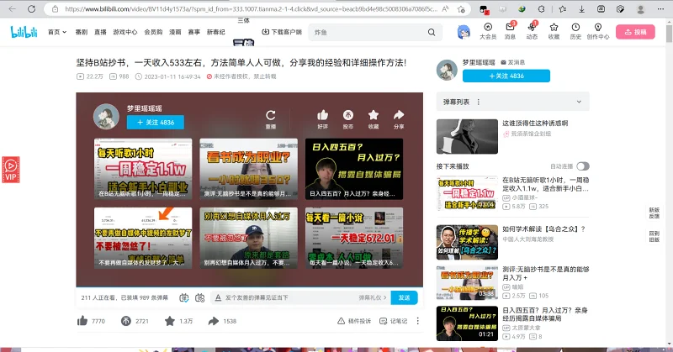Open the 大会员 icon in header
This screenshot has height=352, width=673.
pyautogui.click(x=488, y=27)
